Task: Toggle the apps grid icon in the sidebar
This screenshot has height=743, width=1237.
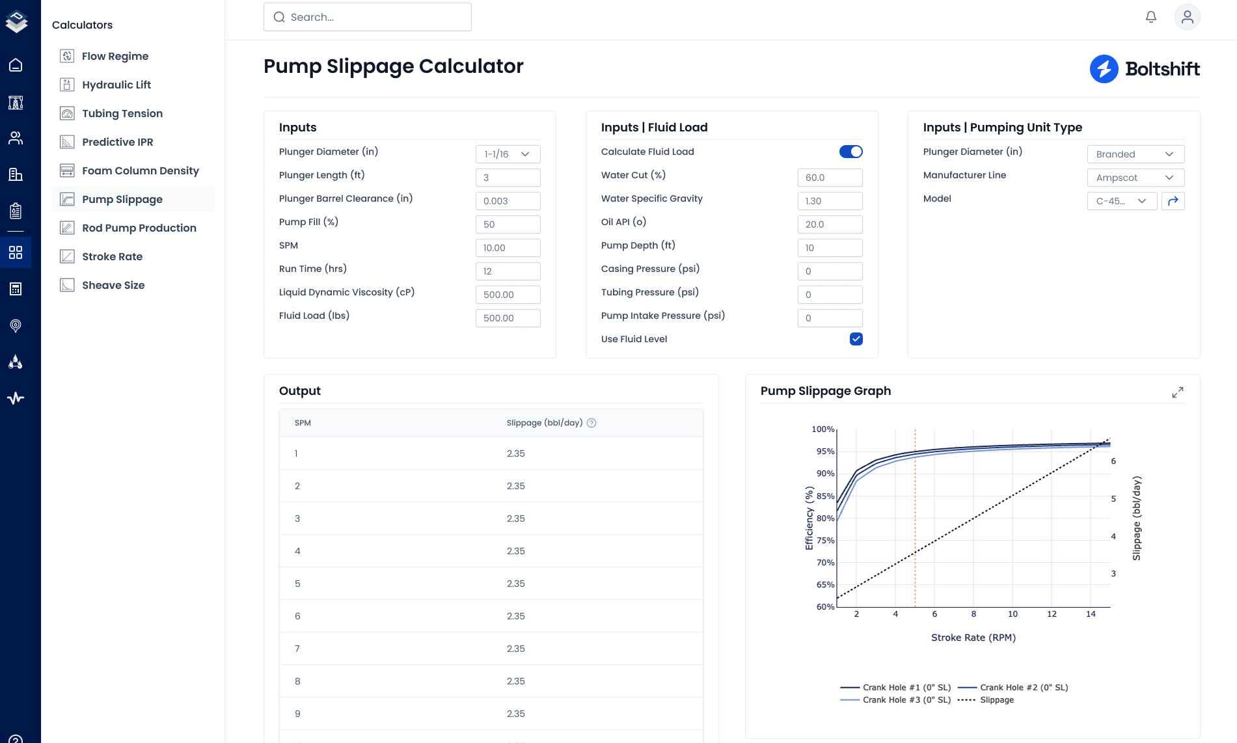Action: point(16,253)
